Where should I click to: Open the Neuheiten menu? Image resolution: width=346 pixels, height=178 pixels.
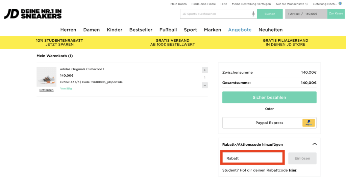point(271,30)
